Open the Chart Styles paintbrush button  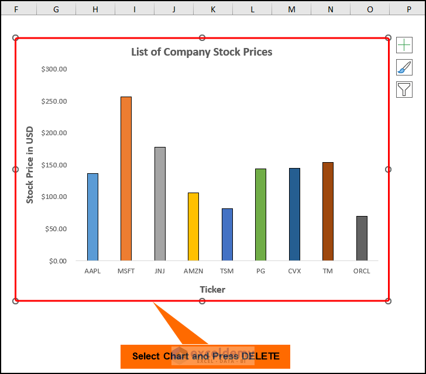(404, 67)
